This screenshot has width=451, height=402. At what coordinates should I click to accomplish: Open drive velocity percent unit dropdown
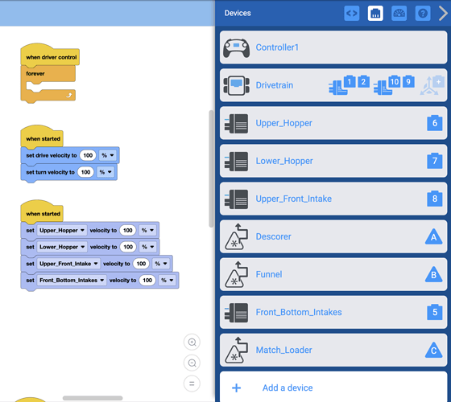[108, 155]
